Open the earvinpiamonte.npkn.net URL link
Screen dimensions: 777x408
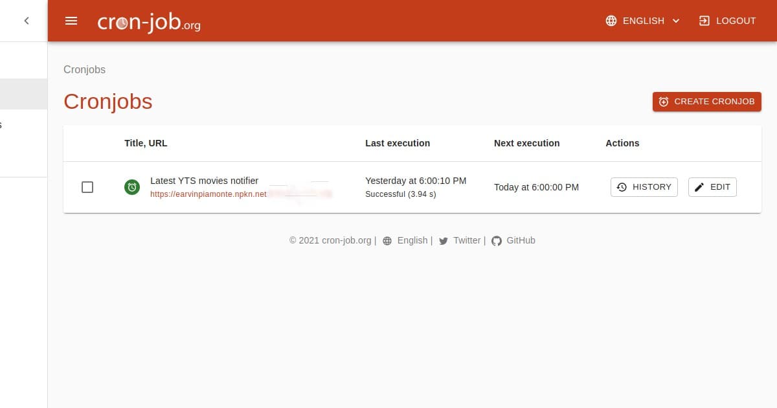click(x=208, y=194)
